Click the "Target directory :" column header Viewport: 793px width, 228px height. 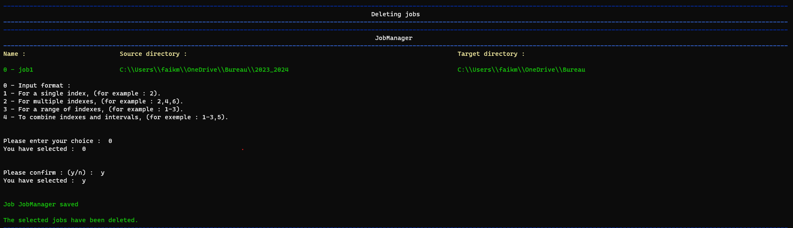pyautogui.click(x=491, y=54)
